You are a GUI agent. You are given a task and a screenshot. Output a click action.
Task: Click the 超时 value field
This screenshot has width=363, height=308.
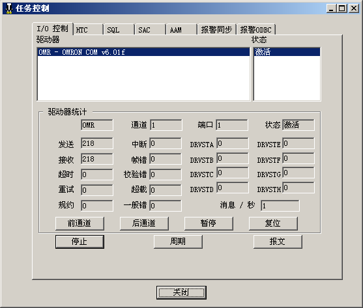pyautogui.click(x=97, y=175)
